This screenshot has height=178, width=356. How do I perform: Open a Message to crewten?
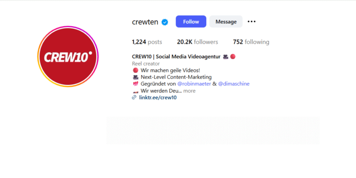click(x=226, y=22)
